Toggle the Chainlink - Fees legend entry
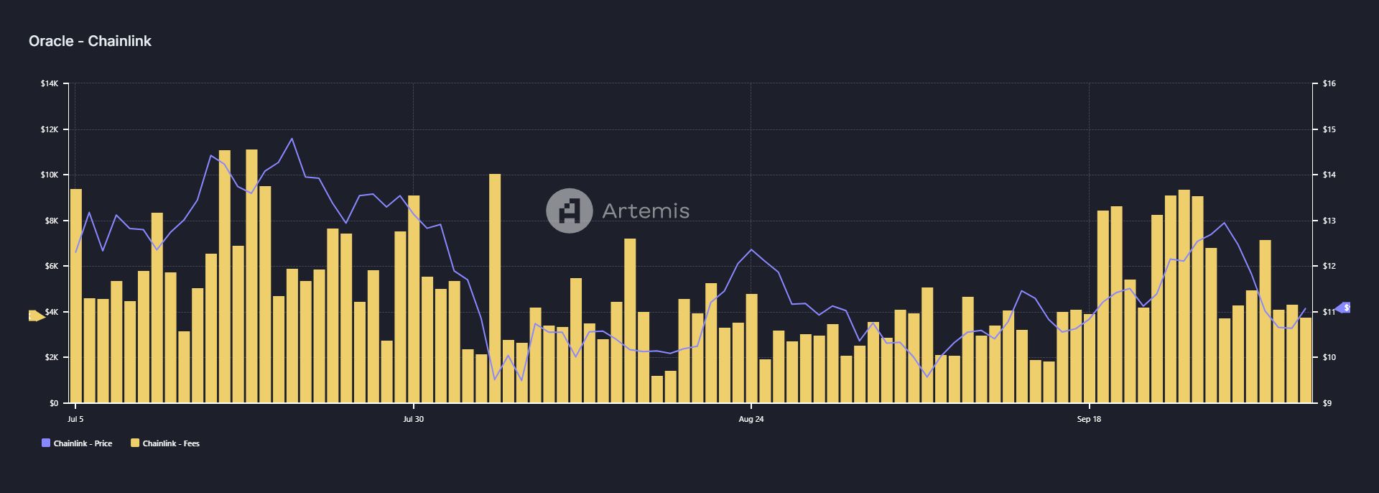This screenshot has width=1379, height=493. point(165,443)
